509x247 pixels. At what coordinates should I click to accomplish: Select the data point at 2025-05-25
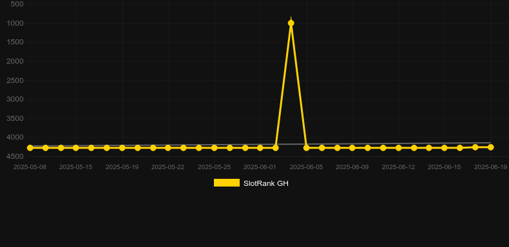215,148
